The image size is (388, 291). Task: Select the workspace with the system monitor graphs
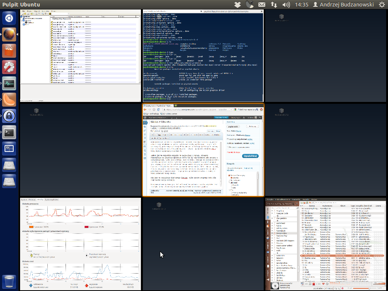click(80, 244)
